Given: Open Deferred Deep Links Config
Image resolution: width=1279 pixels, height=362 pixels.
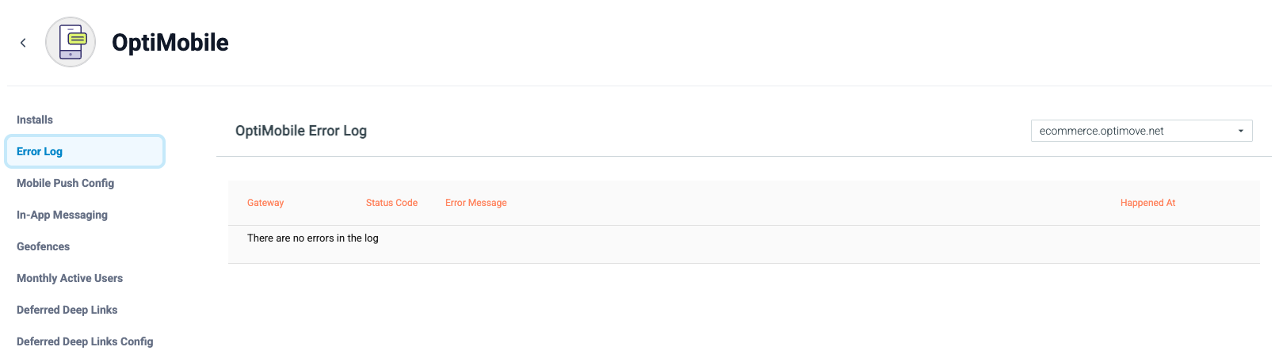Looking at the screenshot, I should coord(85,341).
